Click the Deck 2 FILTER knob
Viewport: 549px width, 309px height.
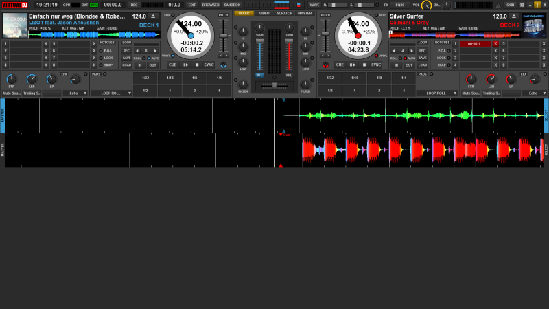305,84
